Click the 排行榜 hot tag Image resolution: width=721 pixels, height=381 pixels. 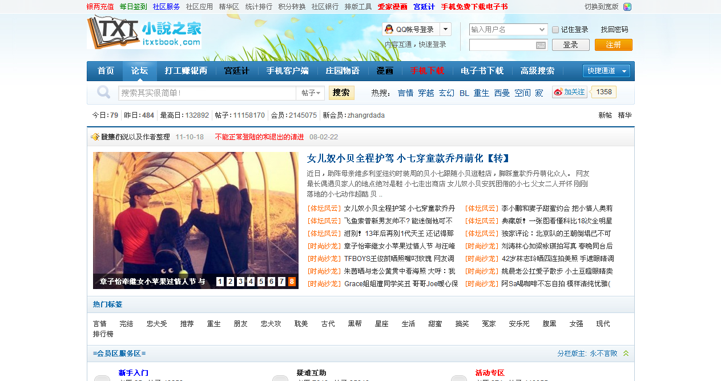click(x=103, y=334)
